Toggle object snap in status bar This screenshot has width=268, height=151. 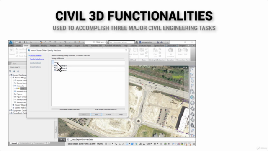pyautogui.click(x=126, y=144)
